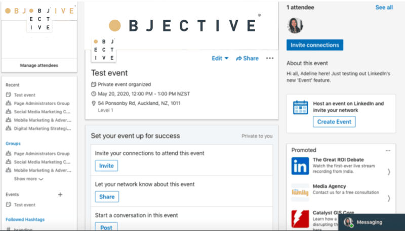Expand the Great ROI Debate chevron arrow
The width and height of the screenshot is (405, 231).
tap(389, 172)
